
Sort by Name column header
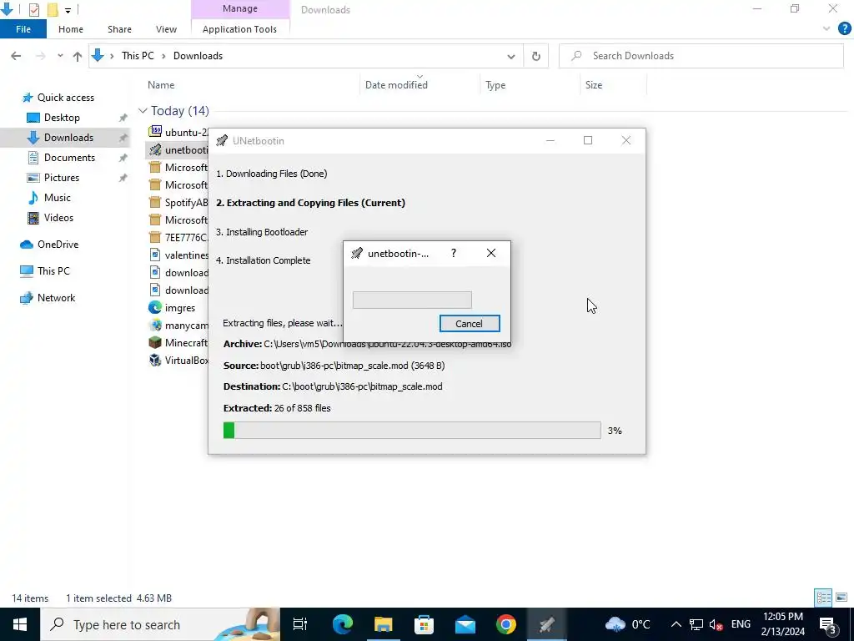tap(161, 85)
